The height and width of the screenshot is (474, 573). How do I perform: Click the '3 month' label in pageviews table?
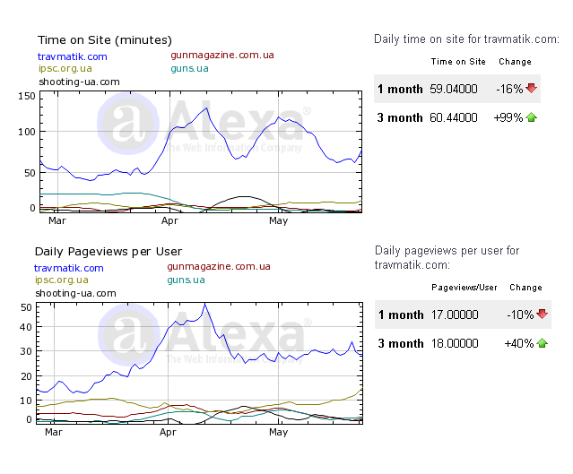click(401, 344)
